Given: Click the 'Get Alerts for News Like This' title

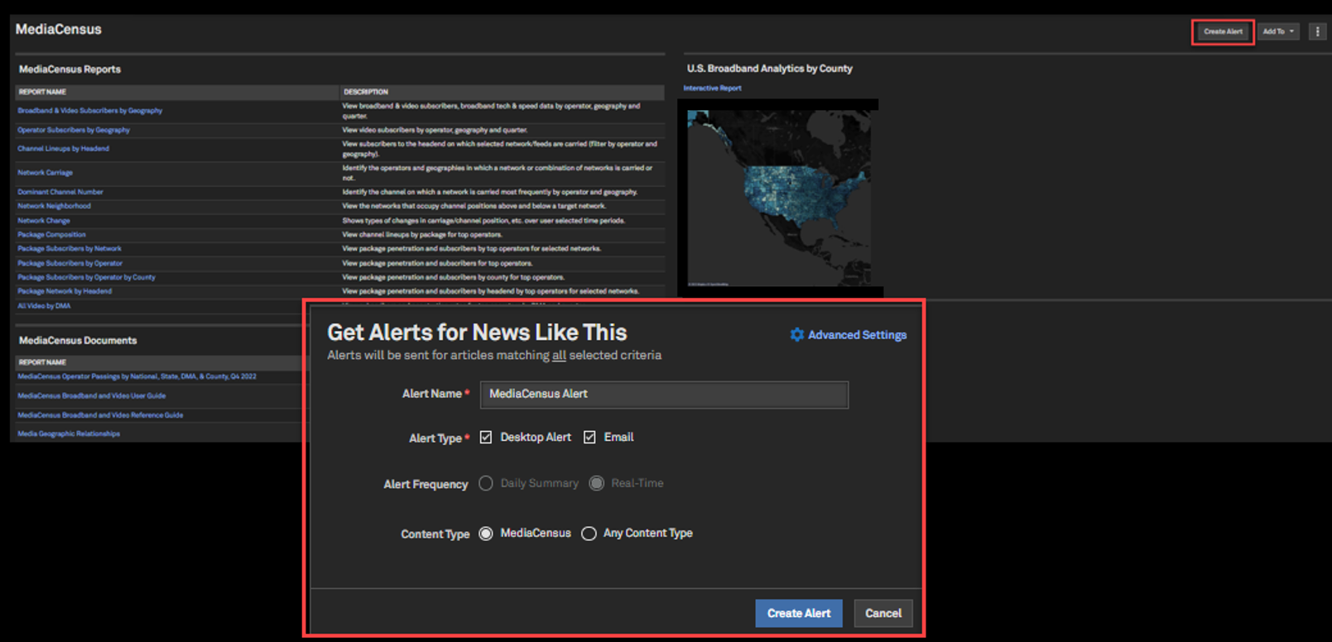Looking at the screenshot, I should click(477, 333).
